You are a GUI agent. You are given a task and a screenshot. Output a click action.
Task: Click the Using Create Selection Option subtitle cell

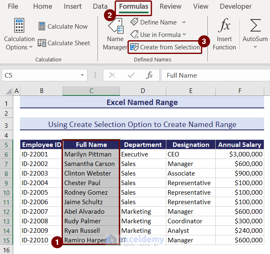click(142, 124)
